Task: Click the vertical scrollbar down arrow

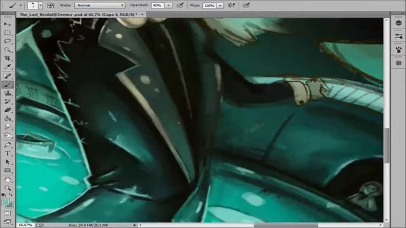Action: [x=386, y=220]
